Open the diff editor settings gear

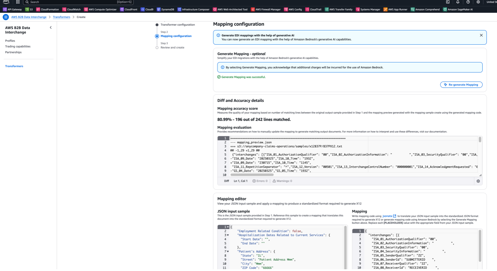click(x=478, y=181)
